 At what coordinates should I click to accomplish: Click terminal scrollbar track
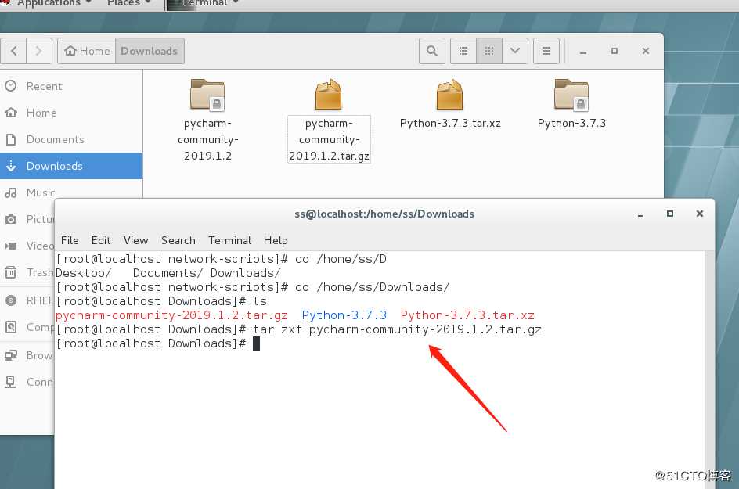tap(709, 370)
